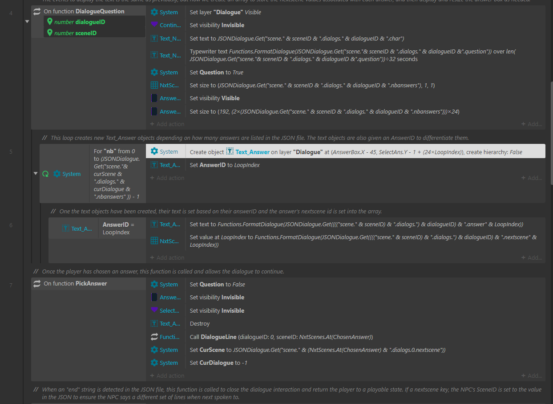Select comment 'This loop creates new Text_Answer objects'
The width and height of the screenshot is (553, 404).
point(255,138)
